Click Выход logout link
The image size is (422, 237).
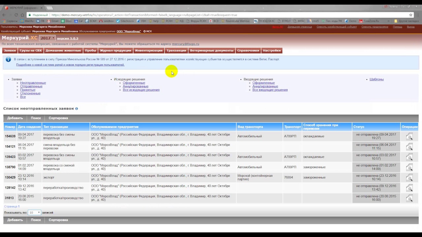[x=411, y=27]
